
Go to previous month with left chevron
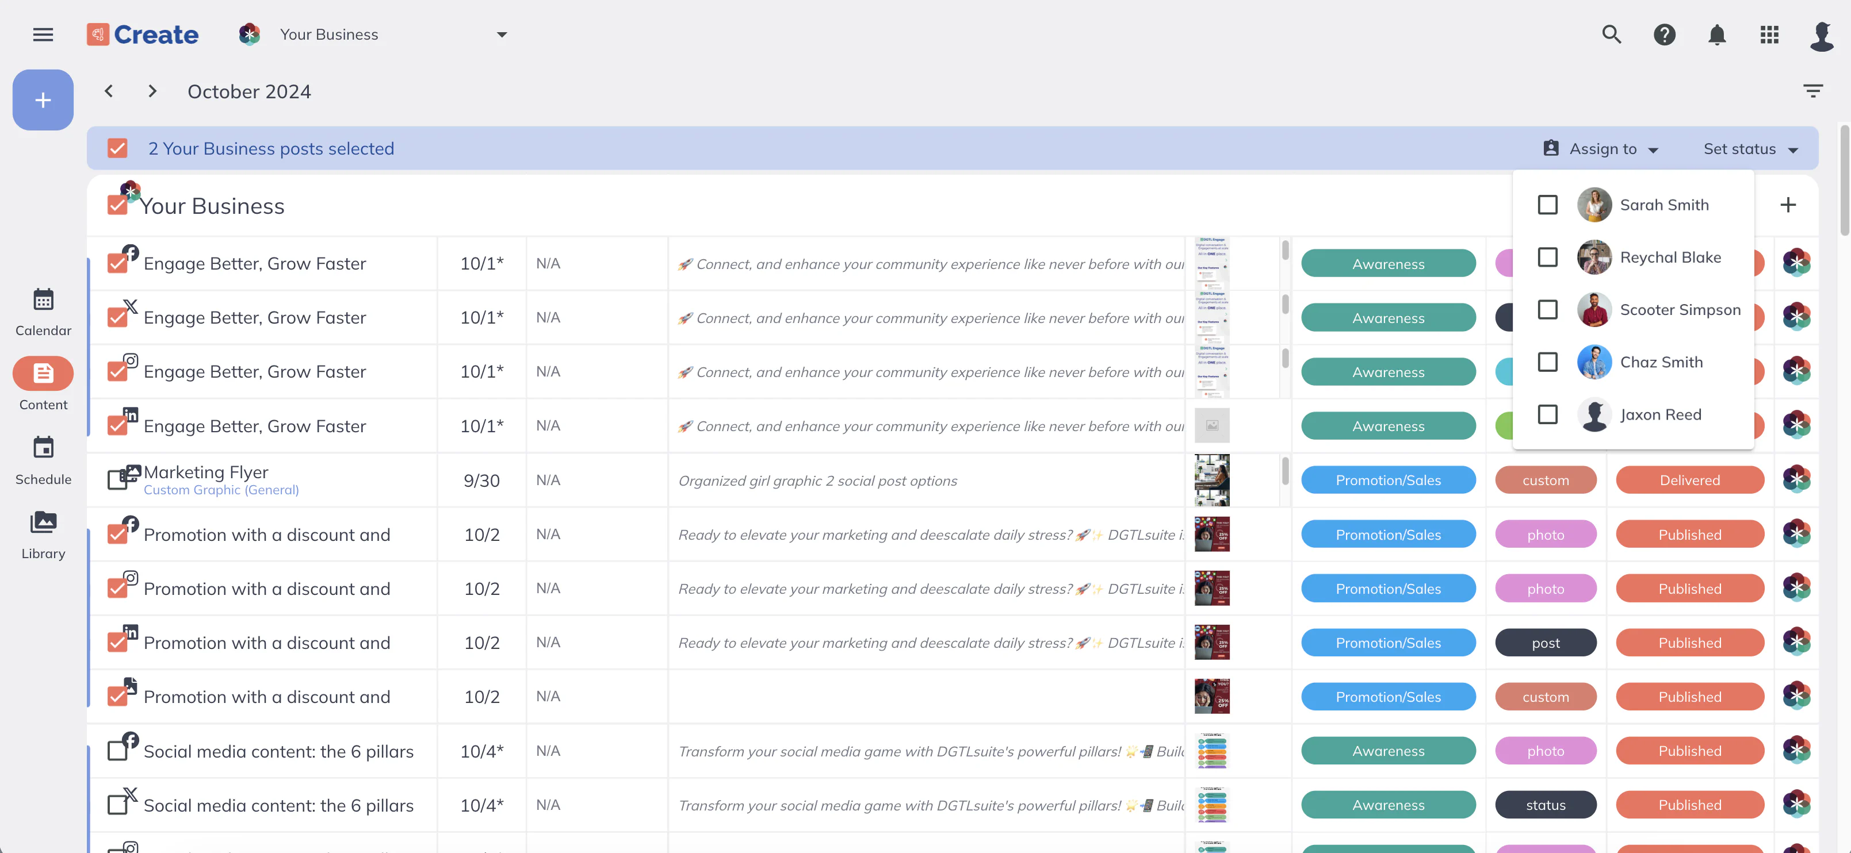coord(109,91)
